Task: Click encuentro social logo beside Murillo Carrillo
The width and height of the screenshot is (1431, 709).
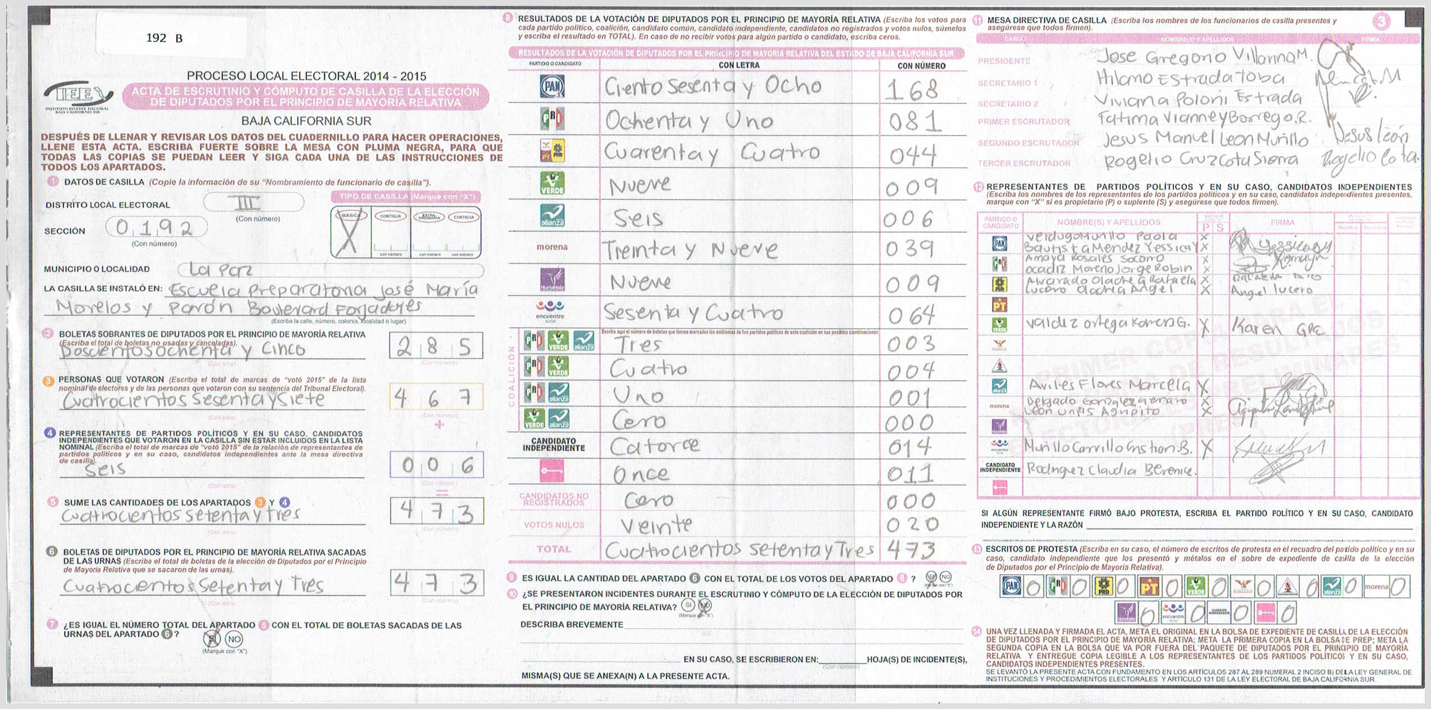Action: click(999, 447)
